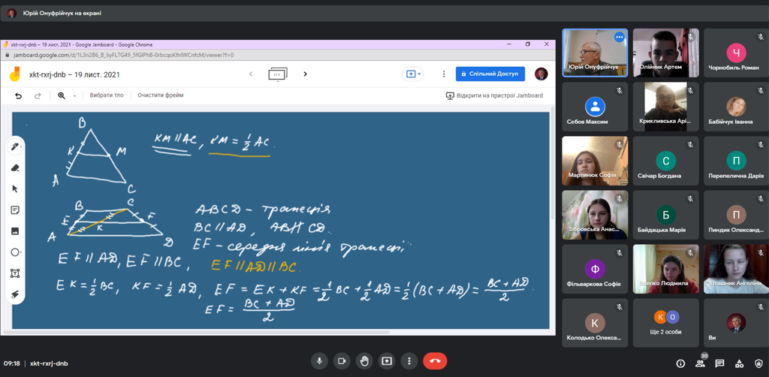Go to next frame arrow
The image size is (769, 377).
pos(305,74)
